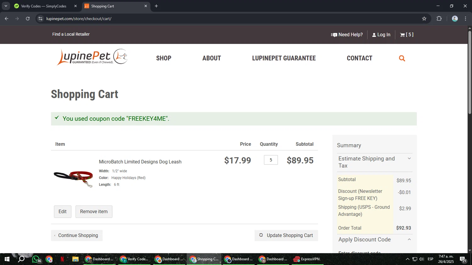Open ExpressVPN from the taskbar
This screenshot has height=265, width=472.
tap(307, 259)
